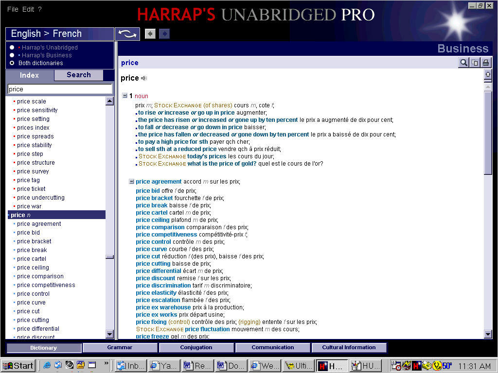Switch to the Index tab
498x373 pixels.
[30, 75]
